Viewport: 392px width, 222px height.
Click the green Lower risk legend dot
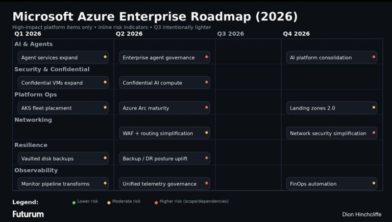point(74,202)
